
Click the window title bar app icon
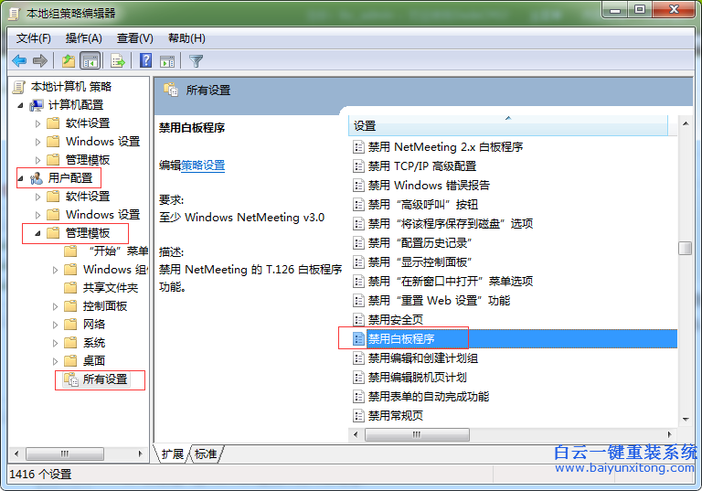[x=15, y=14]
